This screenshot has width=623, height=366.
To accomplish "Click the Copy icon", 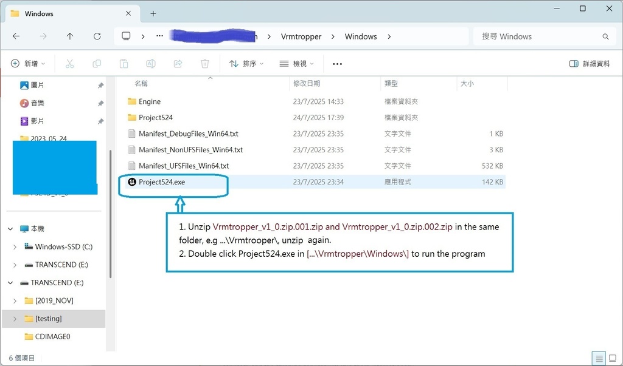I will 97,63.
